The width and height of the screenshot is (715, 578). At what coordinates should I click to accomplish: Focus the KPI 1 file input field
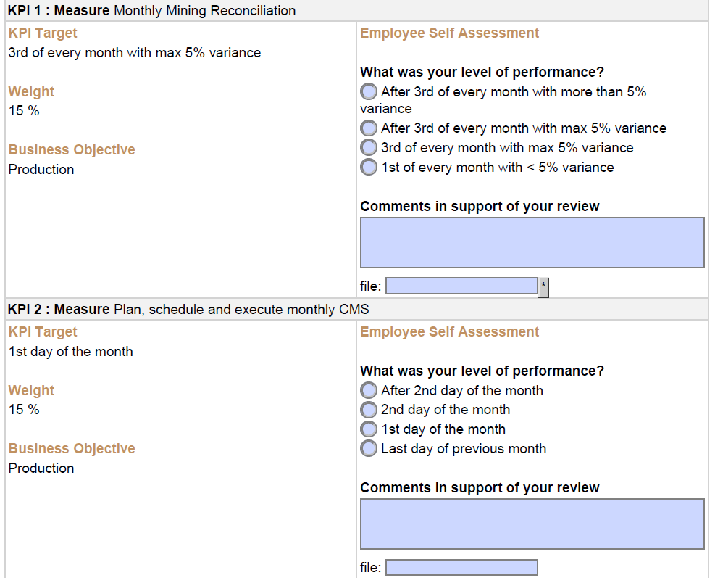461,286
